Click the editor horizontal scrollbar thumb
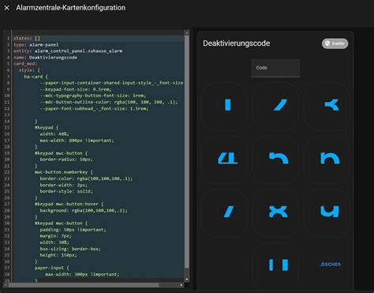The image size is (374, 293). coord(84,285)
